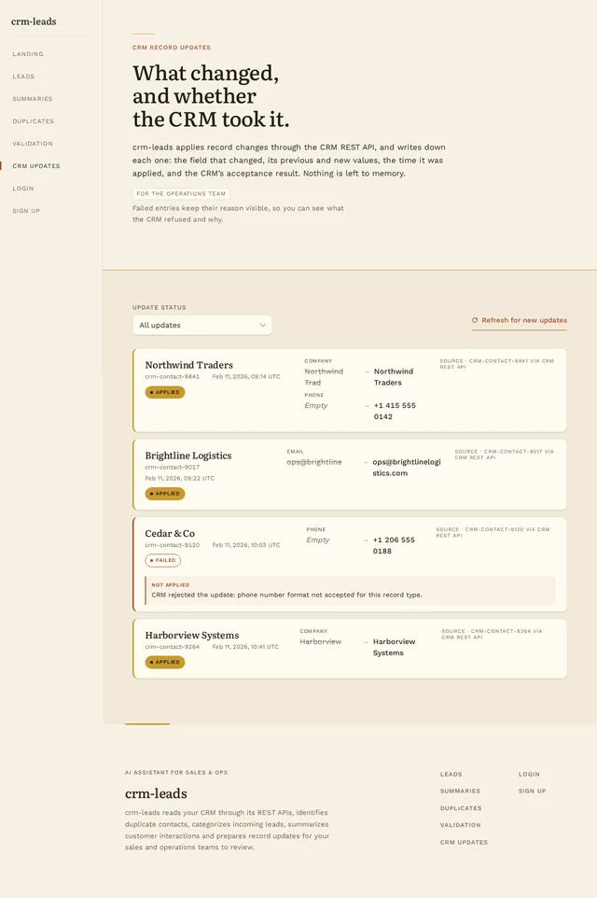
Task: Click the CRM rejected the update message
Action: coord(286,595)
